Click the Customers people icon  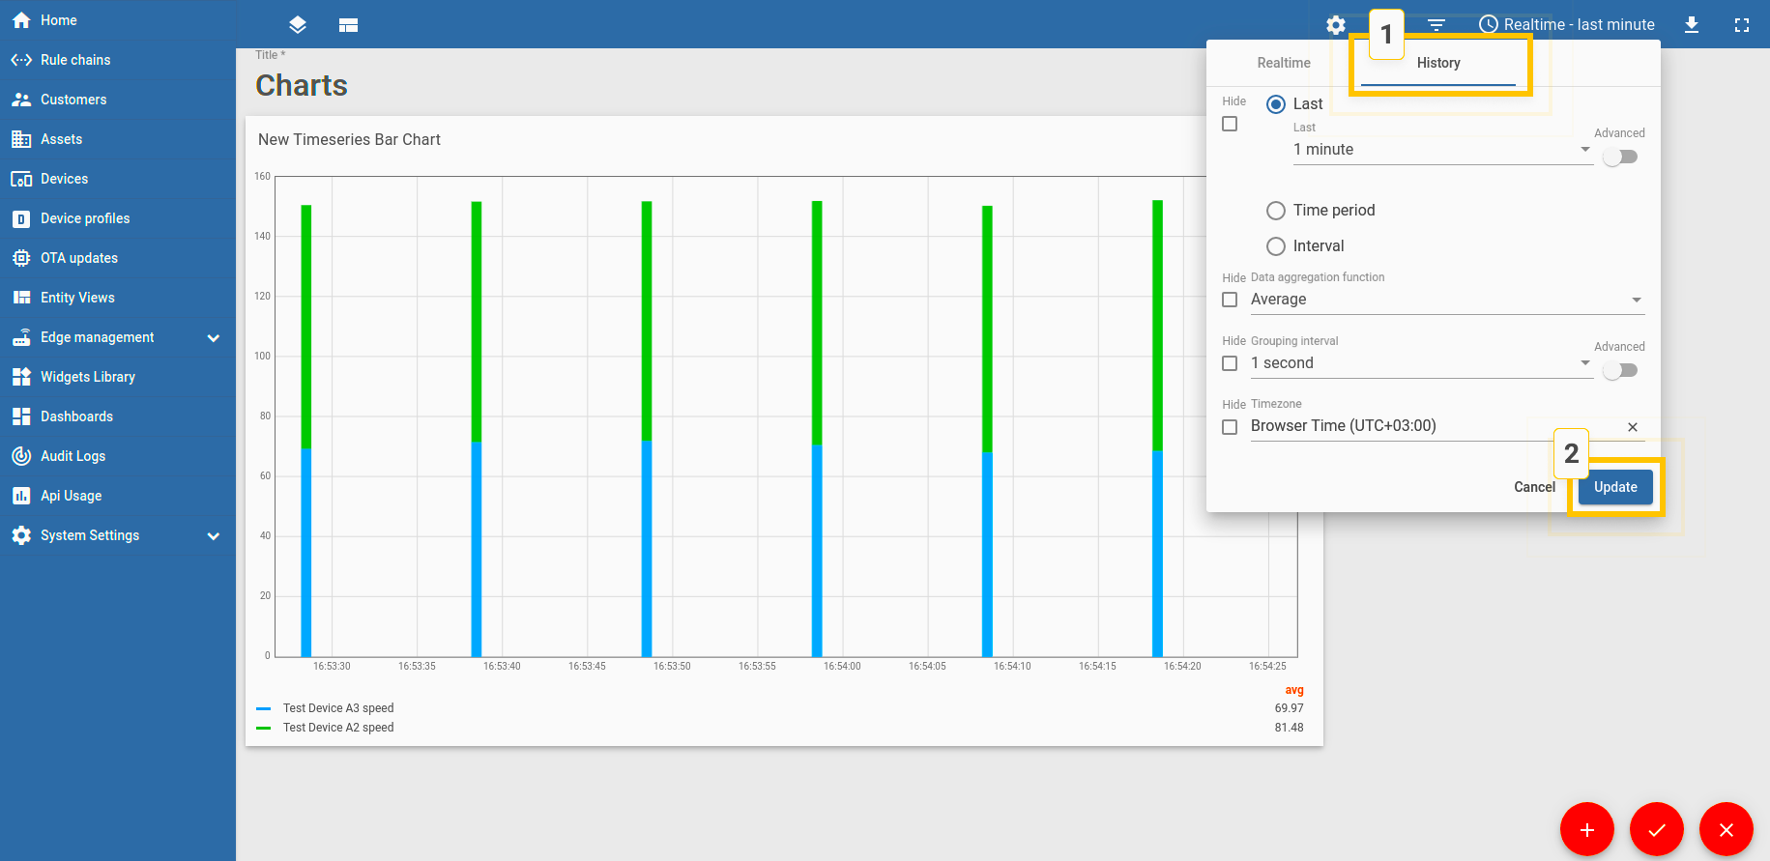tap(21, 100)
